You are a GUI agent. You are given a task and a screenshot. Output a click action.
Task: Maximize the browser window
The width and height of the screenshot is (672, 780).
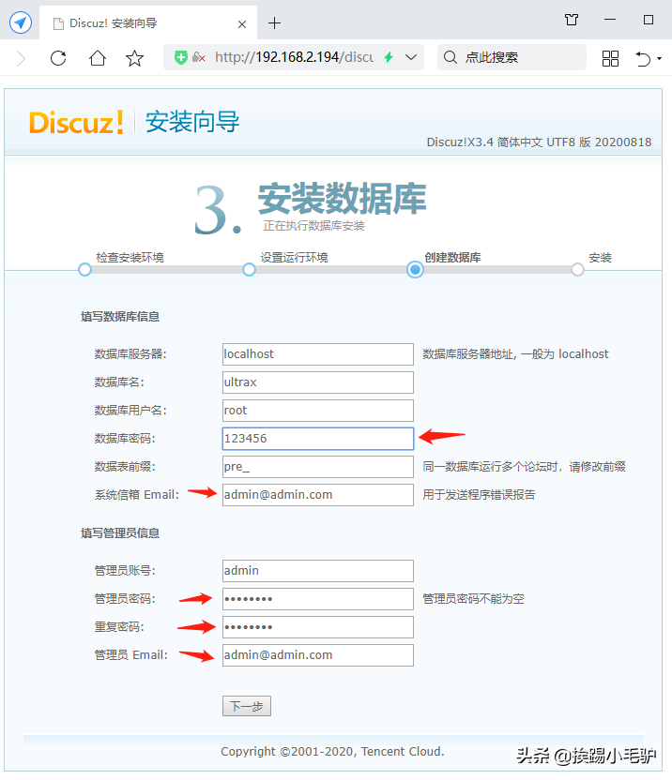(649, 20)
